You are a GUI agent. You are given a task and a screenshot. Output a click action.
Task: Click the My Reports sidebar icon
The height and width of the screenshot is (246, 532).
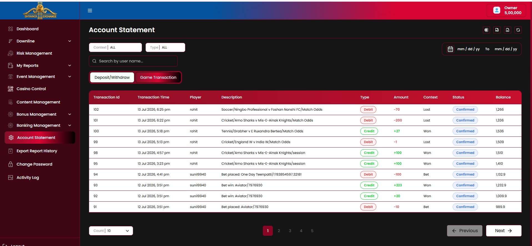pos(11,65)
